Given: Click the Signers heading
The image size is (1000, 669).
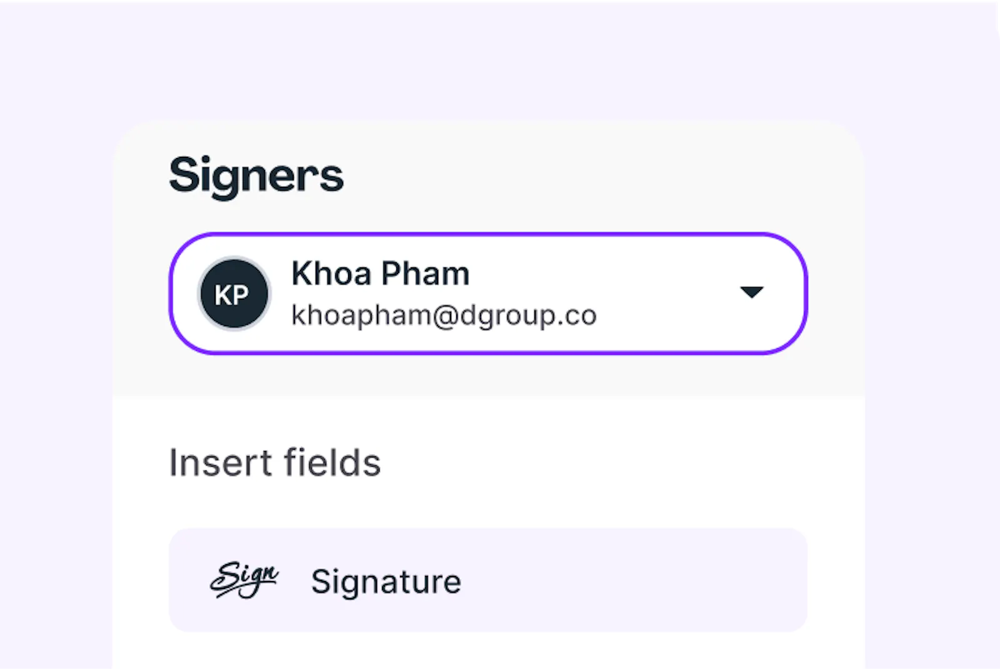Looking at the screenshot, I should 256,176.
